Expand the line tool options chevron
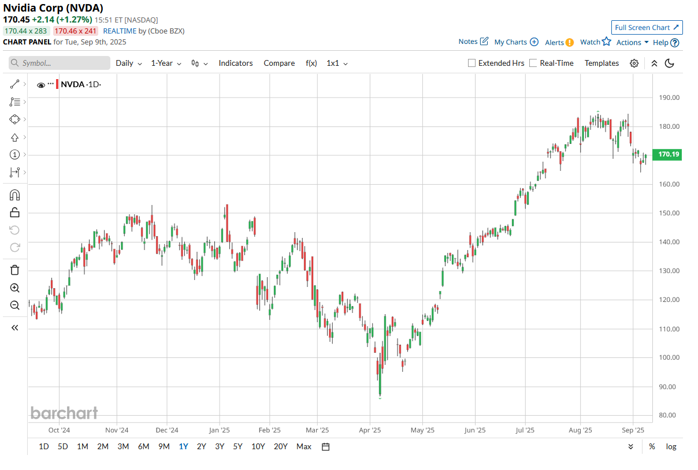The width and height of the screenshot is (698, 470). point(25,84)
